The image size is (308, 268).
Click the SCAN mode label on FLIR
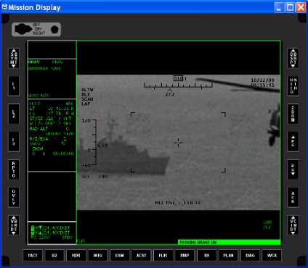pyautogui.click(x=87, y=99)
